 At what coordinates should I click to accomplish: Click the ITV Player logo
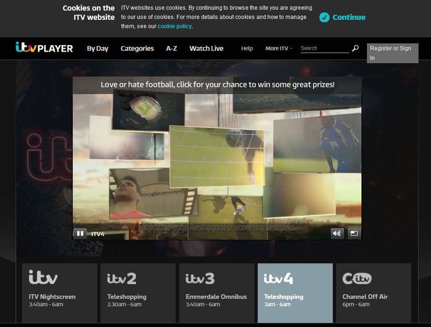[x=44, y=48]
